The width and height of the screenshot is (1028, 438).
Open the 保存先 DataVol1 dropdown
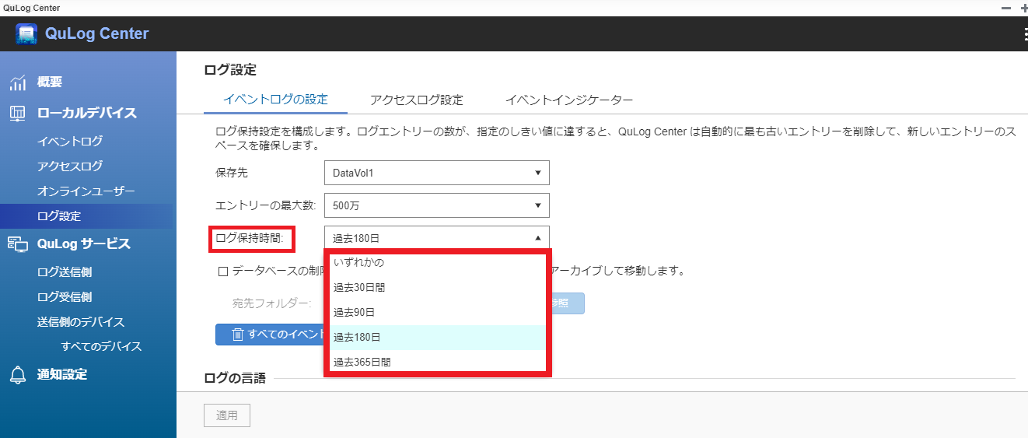tap(437, 173)
